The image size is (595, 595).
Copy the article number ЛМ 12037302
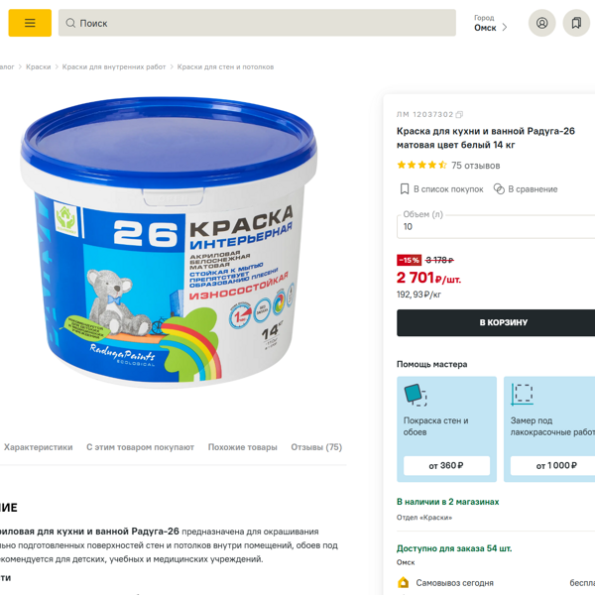click(459, 115)
